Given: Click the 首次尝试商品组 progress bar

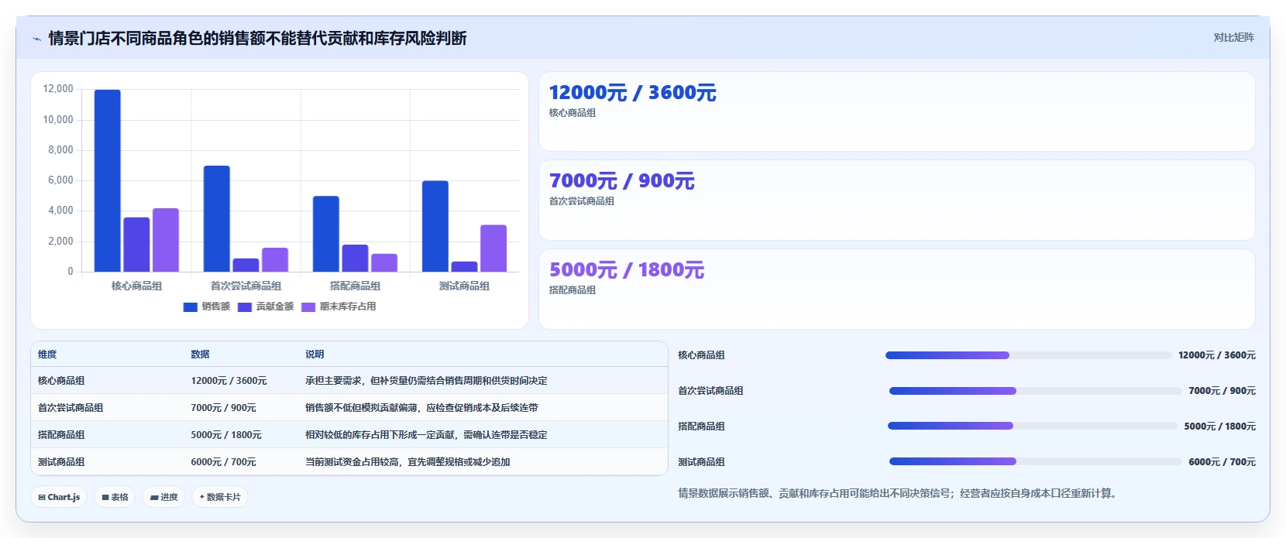Looking at the screenshot, I should [x=1036, y=391].
